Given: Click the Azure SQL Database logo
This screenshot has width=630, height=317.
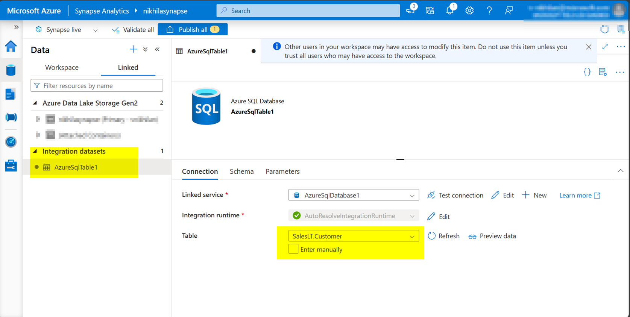Looking at the screenshot, I should [206, 106].
